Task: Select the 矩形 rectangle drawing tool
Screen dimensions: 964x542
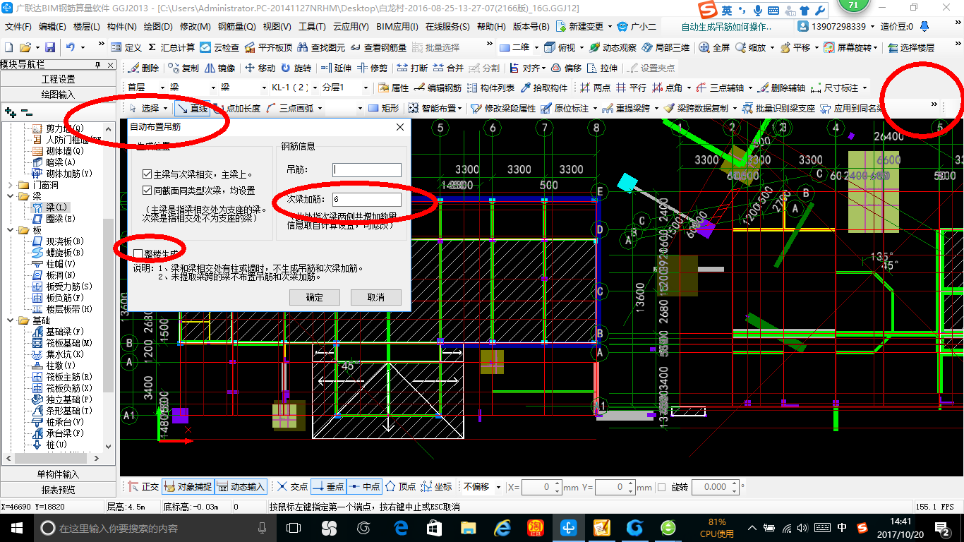Action: point(383,108)
